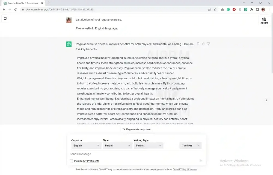The image size is (273, 175).
Task: Open the AIPRM panel icon
Action: [x=264, y=21]
